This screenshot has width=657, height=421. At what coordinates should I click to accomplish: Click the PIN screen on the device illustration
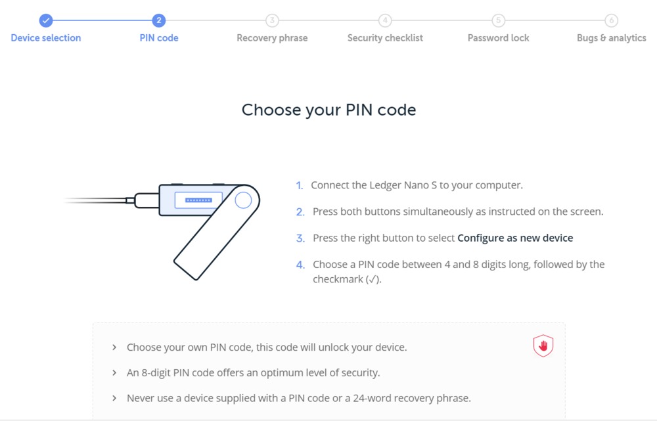click(198, 200)
